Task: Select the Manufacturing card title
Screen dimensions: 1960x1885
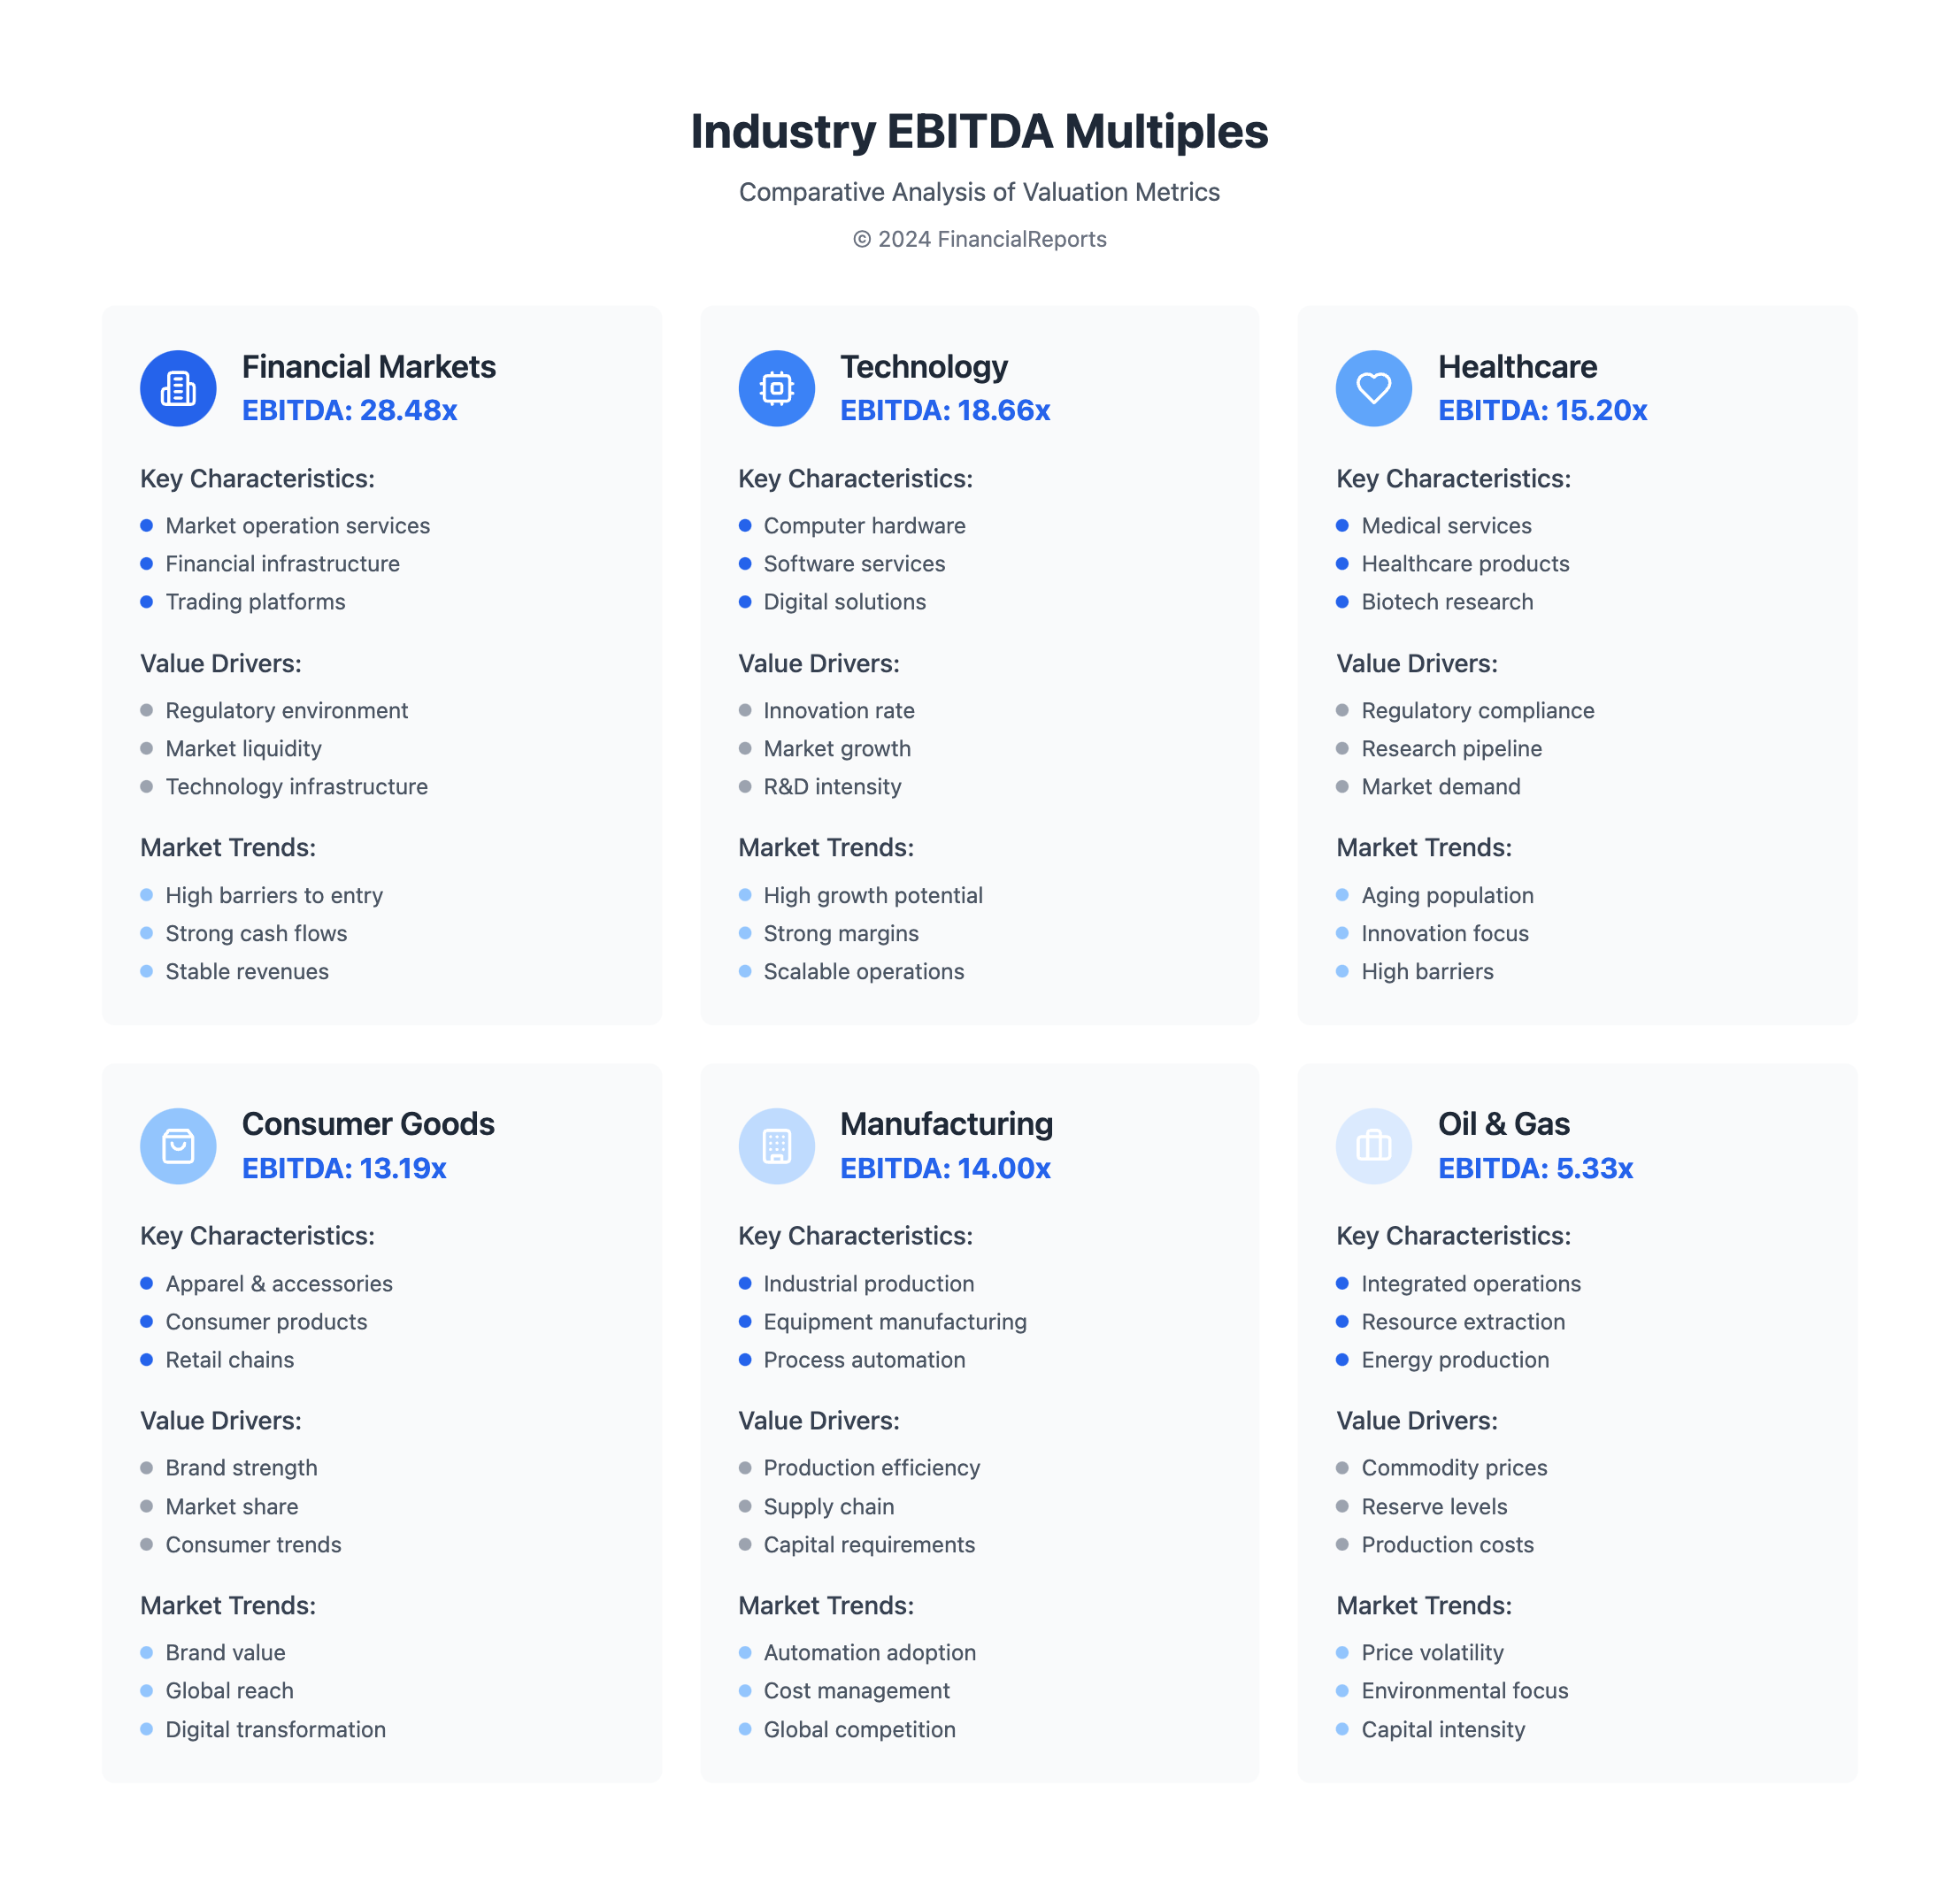Action: tap(947, 1123)
